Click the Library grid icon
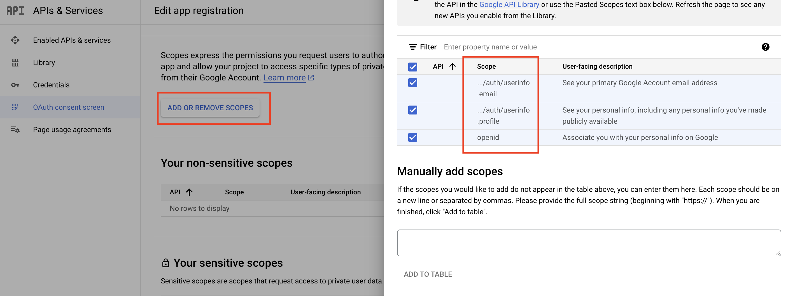The width and height of the screenshot is (788, 296). 15,63
